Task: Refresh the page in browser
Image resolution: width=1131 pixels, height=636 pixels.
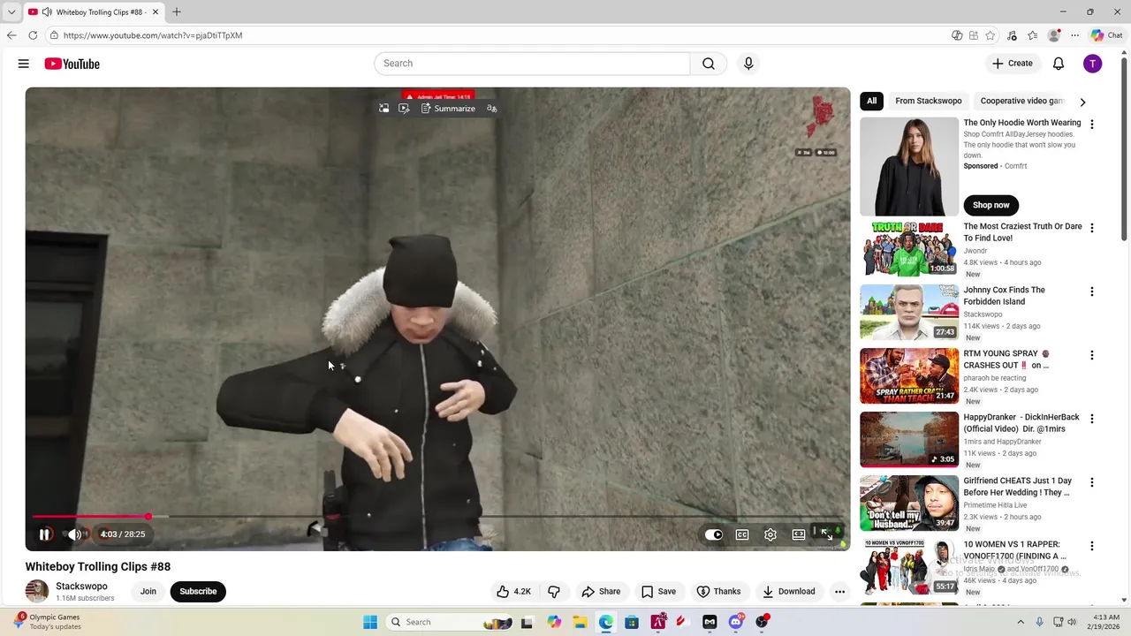Action: coord(33,35)
